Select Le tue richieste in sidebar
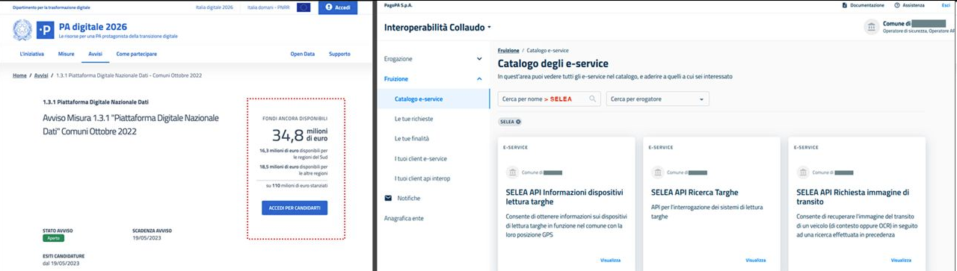Viewport: 957px width, 271px height. point(413,119)
